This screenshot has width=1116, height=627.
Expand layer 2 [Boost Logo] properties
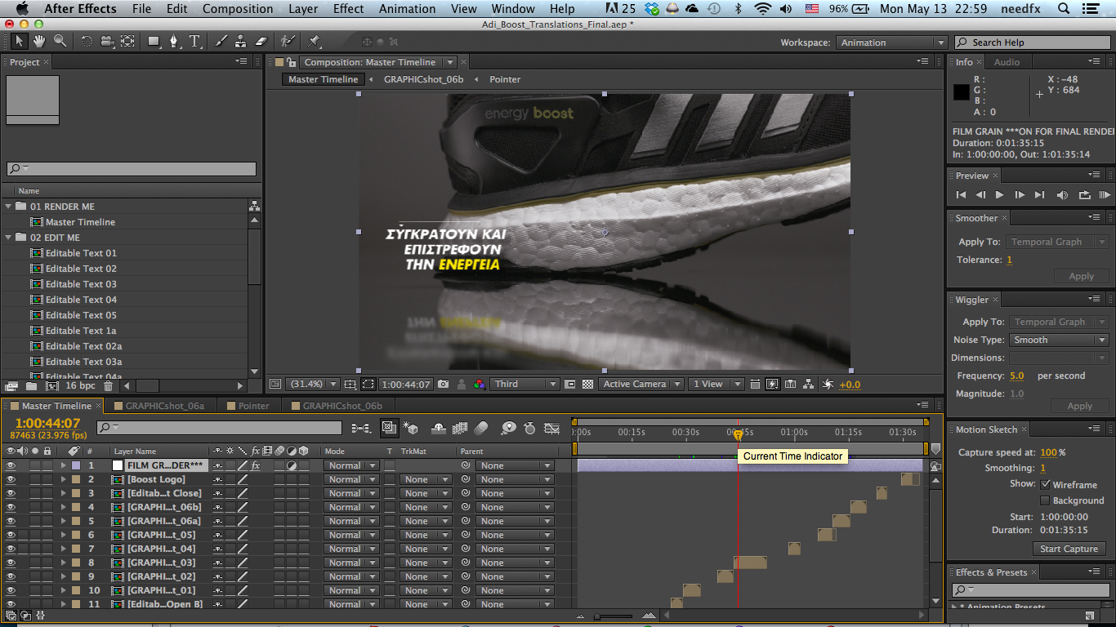tap(63, 479)
